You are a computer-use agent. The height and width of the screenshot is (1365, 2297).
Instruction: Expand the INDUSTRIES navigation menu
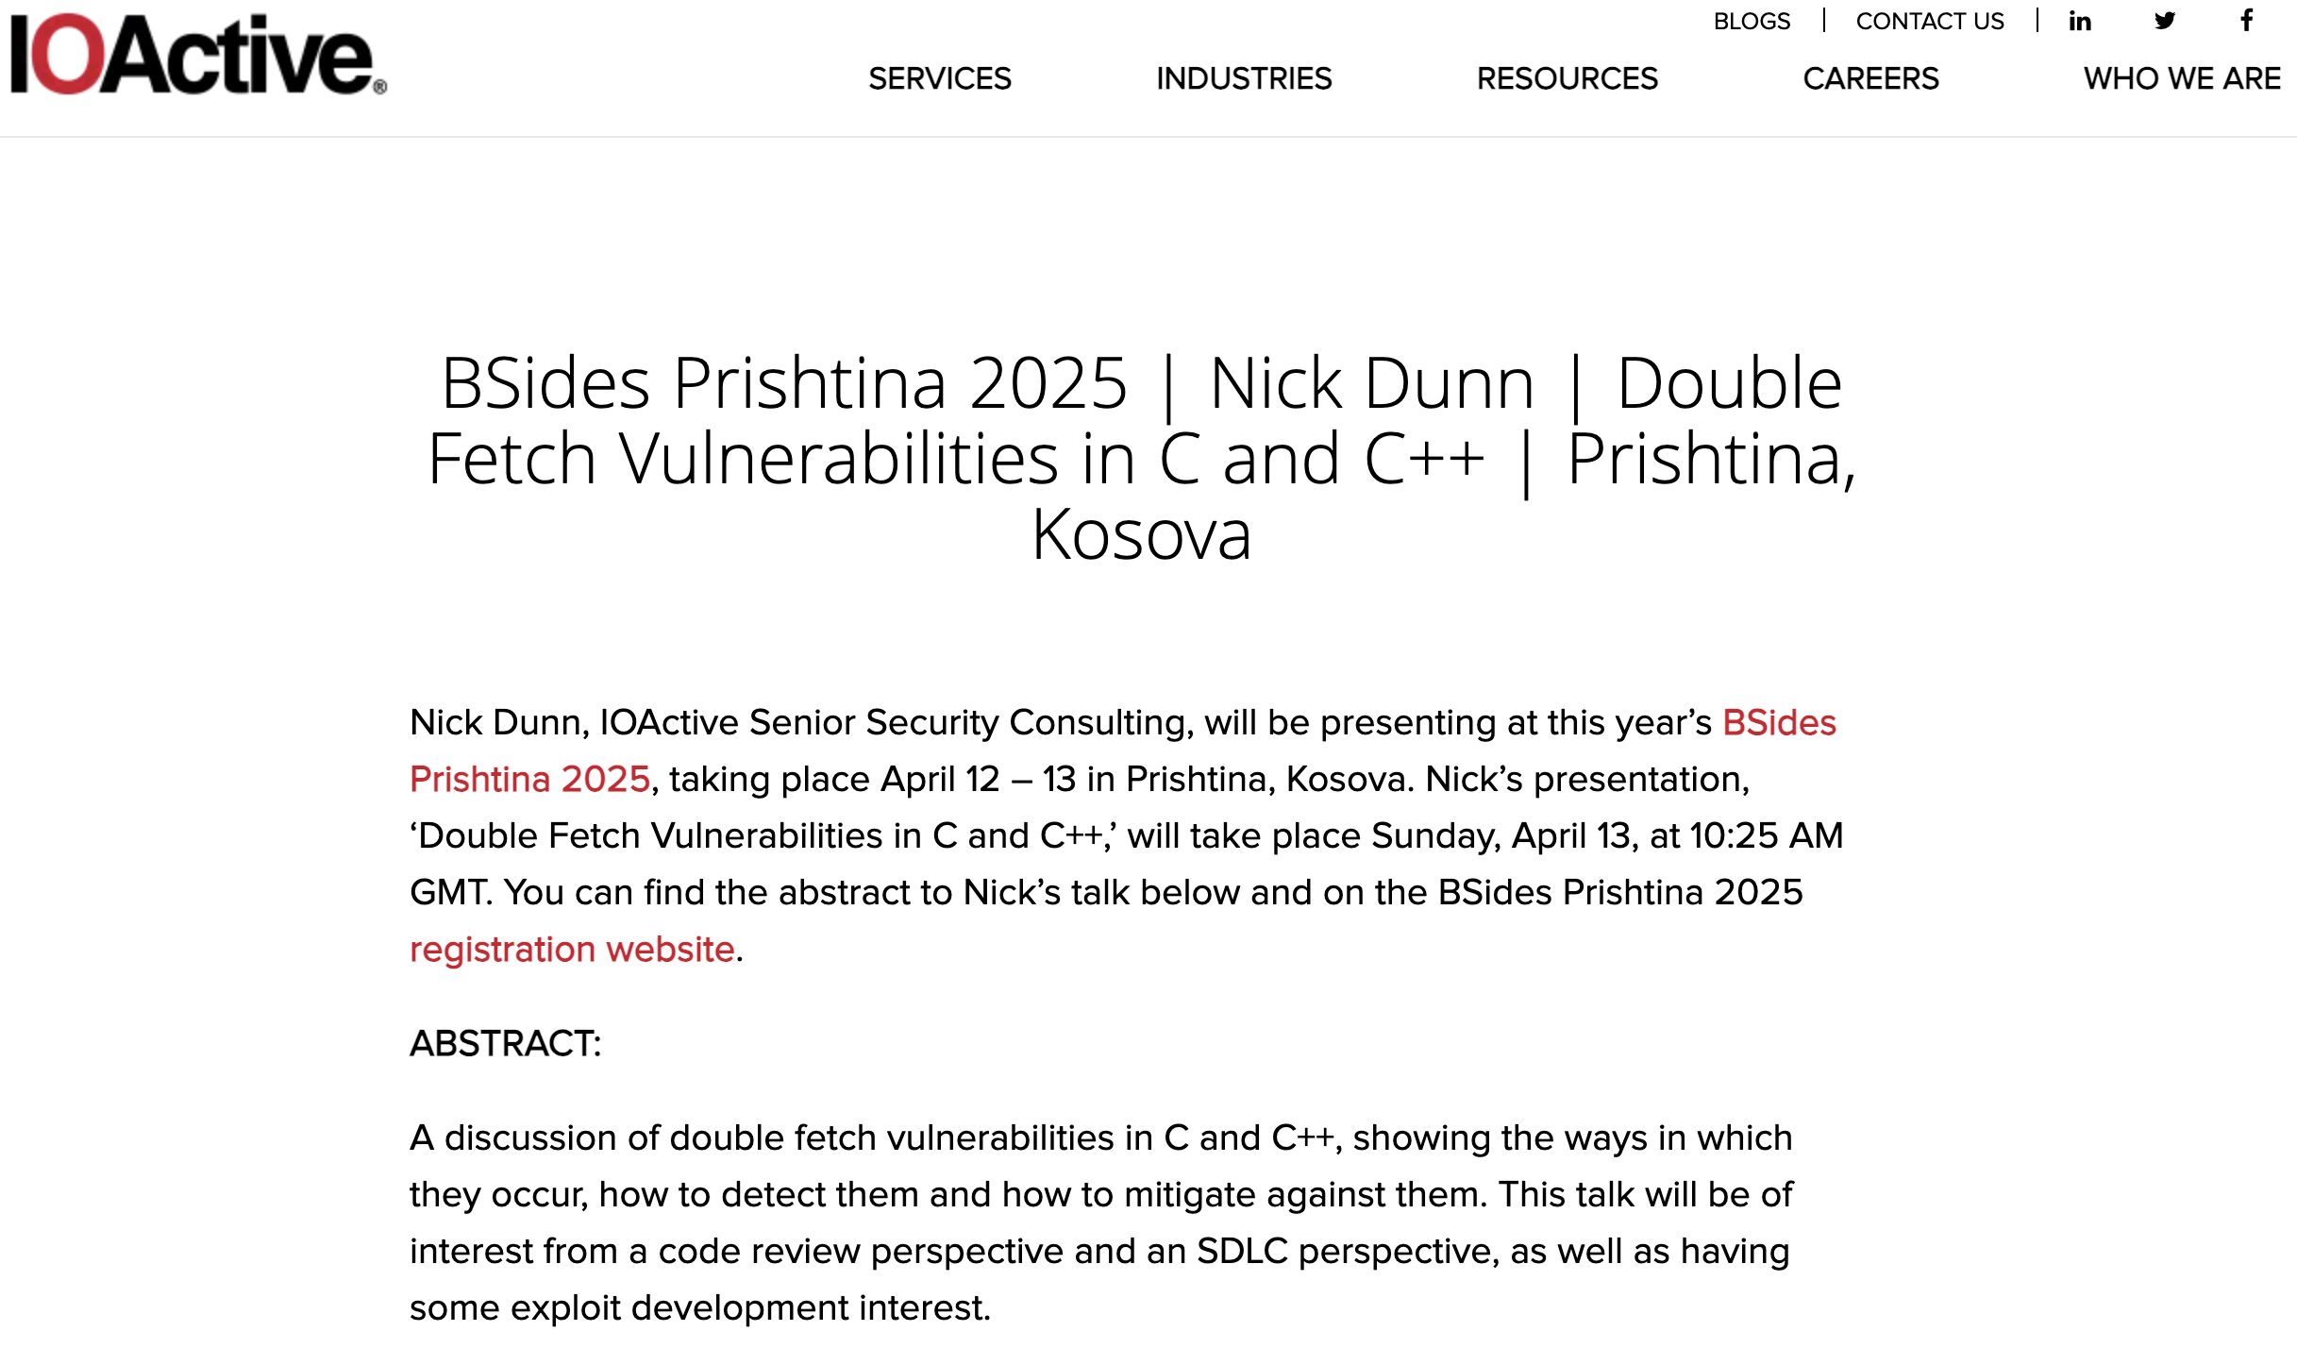(x=1244, y=79)
